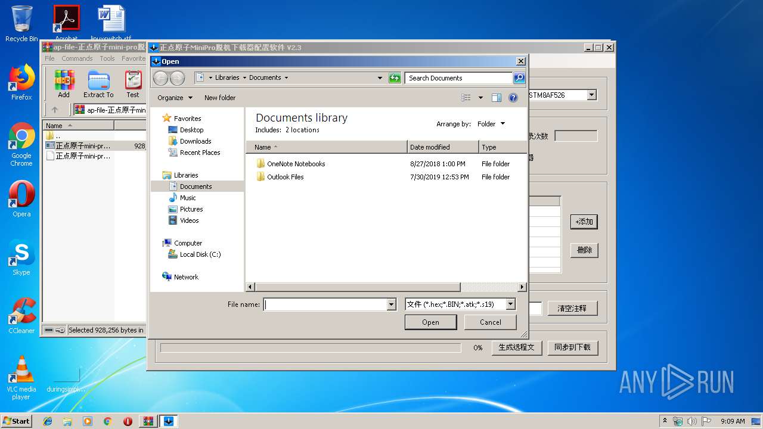Toggle the preview pane icon

(497, 98)
